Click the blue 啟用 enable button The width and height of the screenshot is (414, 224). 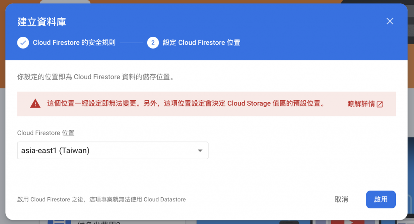381,199
